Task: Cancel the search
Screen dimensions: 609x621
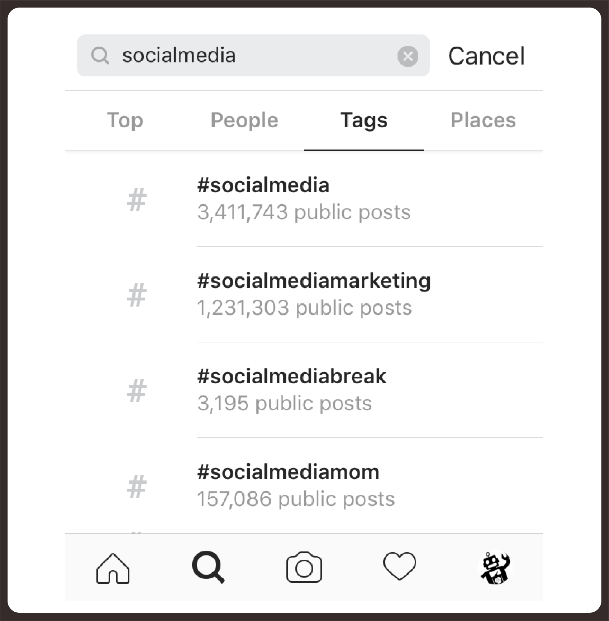Action: (x=486, y=56)
